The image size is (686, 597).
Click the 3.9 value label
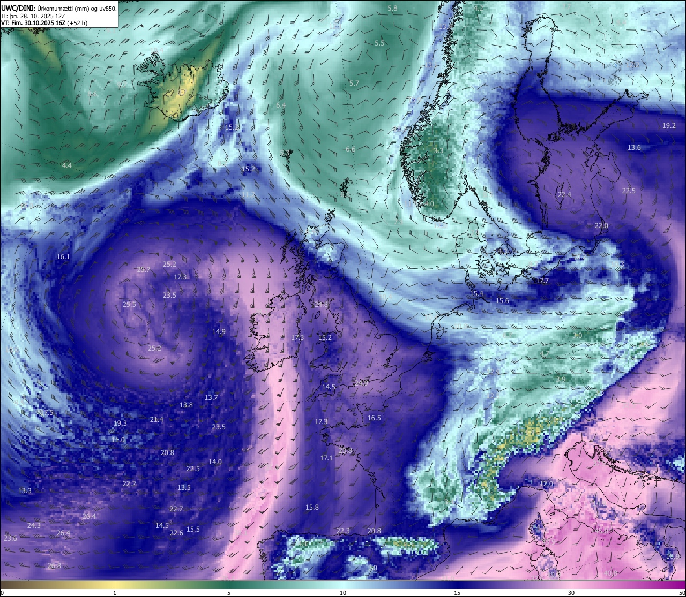click(x=561, y=379)
